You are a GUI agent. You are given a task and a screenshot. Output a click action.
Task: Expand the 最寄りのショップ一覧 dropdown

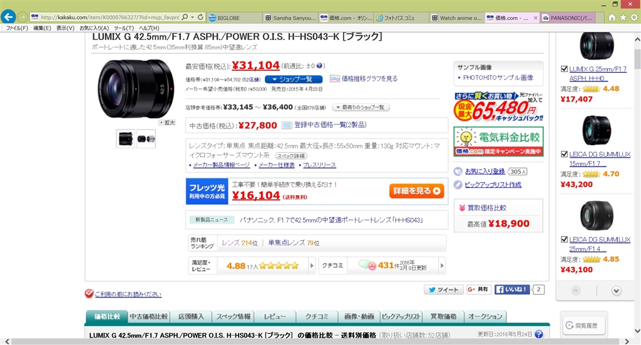point(361,107)
